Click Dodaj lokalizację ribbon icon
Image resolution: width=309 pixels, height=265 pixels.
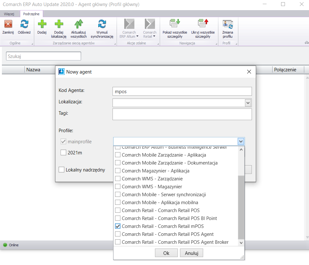(x=59, y=24)
